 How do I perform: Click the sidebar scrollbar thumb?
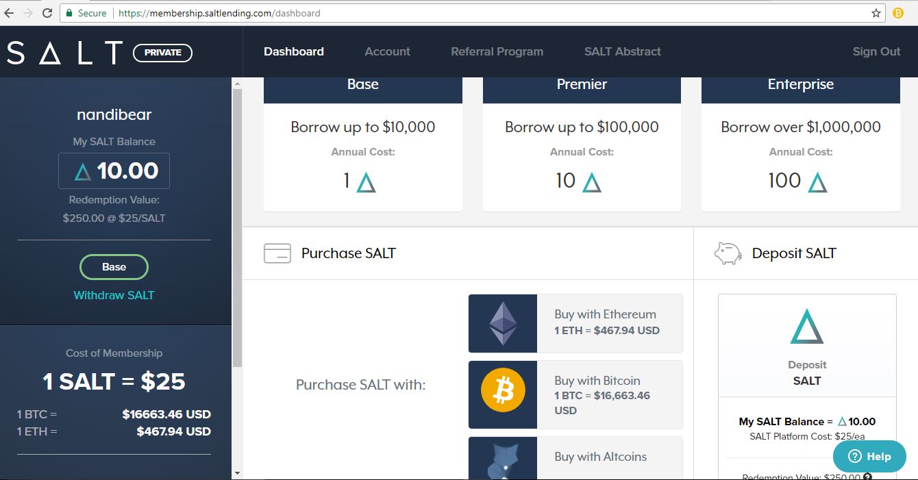[x=237, y=227]
